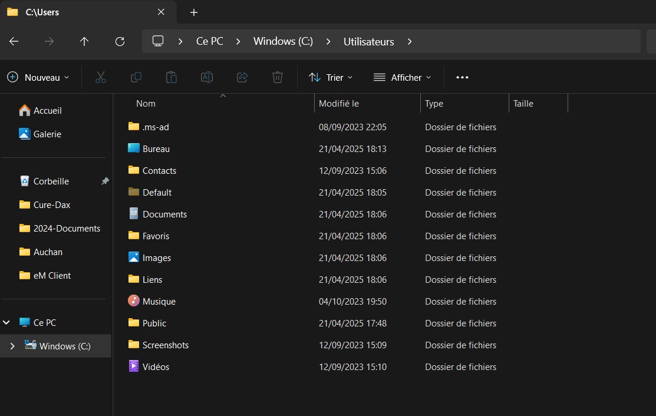Expand chevron after the computer icon
This screenshot has height=416, width=656.
click(x=180, y=41)
